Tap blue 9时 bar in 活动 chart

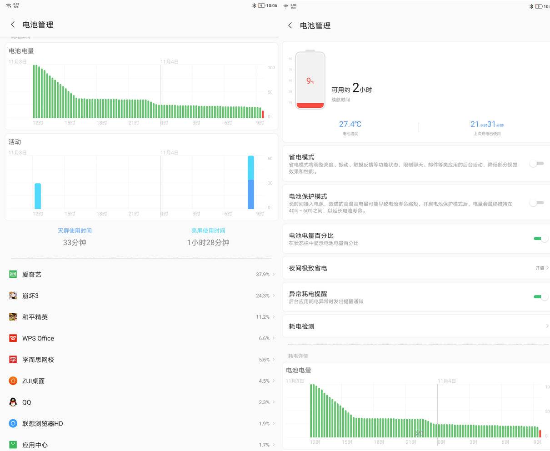click(x=251, y=194)
